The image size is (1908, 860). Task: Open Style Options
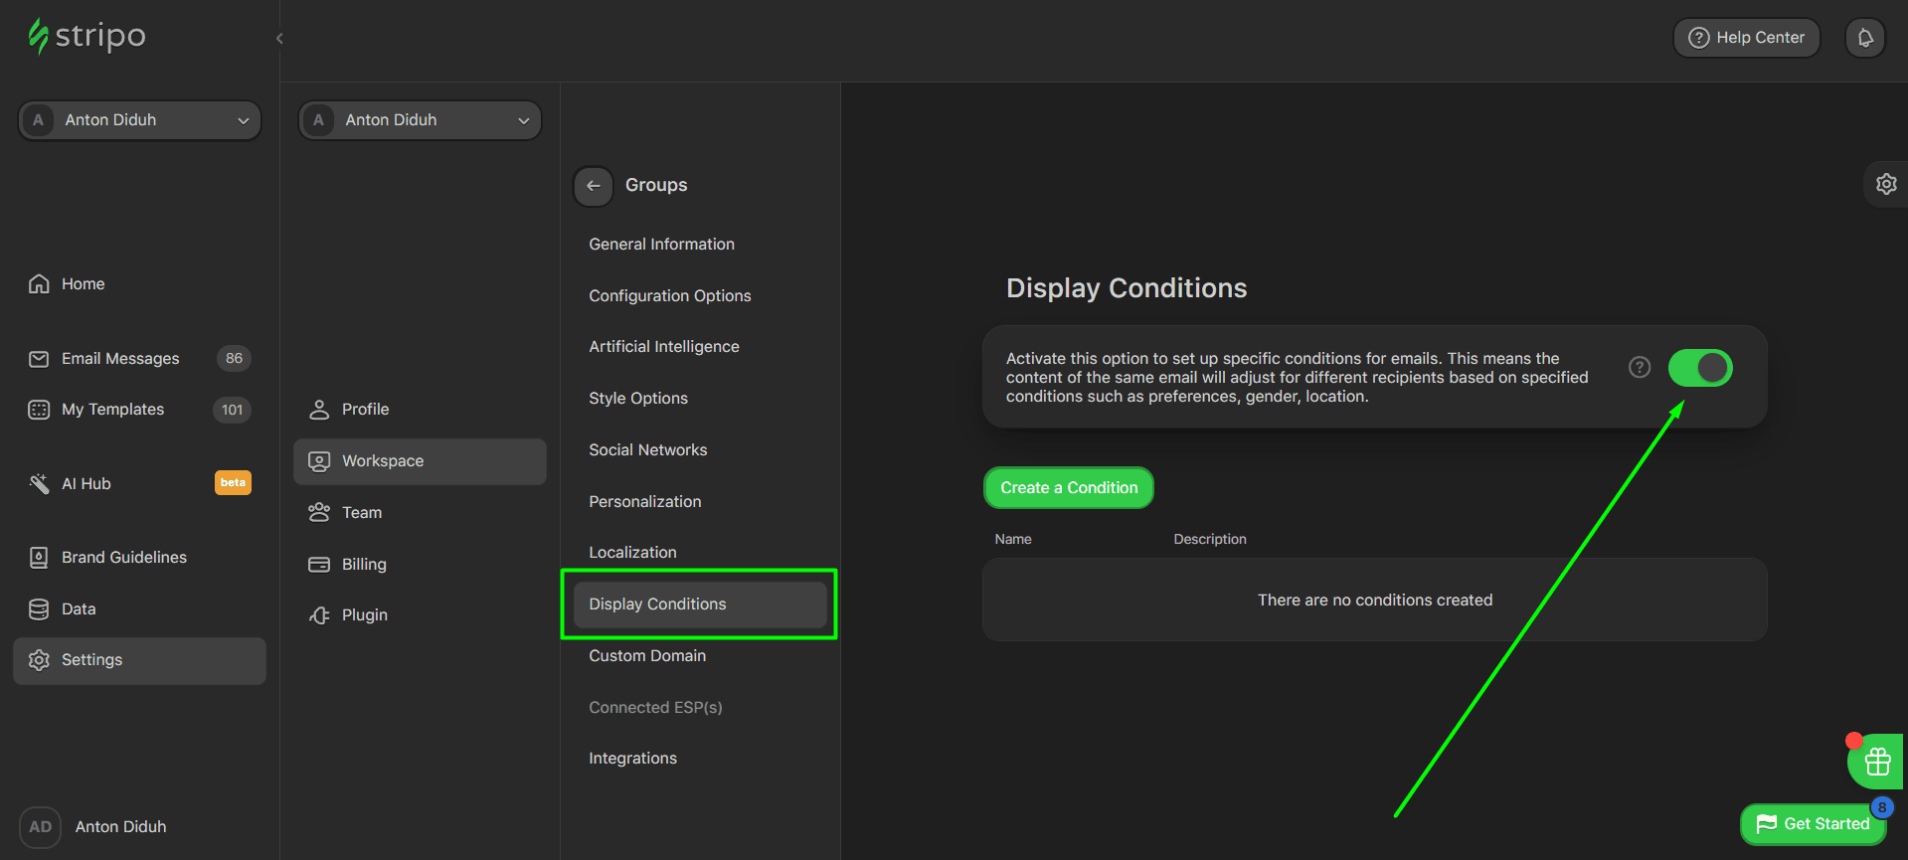[637, 399]
